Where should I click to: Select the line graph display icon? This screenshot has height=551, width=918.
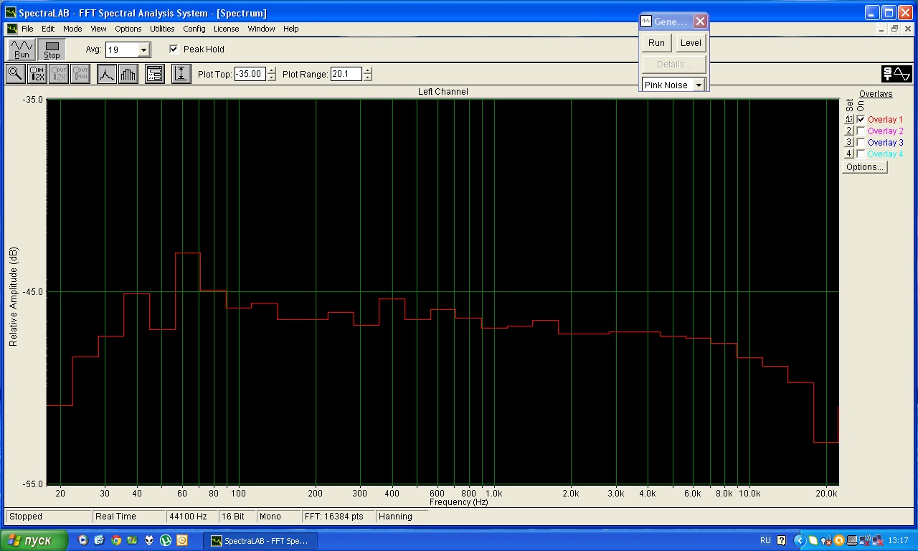coord(107,74)
